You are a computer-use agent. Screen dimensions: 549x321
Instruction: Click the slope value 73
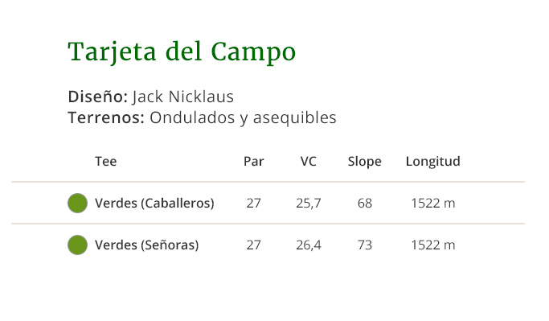364,245
